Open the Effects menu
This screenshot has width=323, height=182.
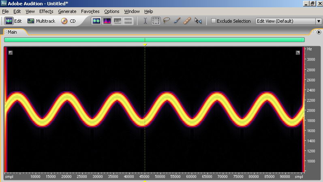[x=46, y=11]
